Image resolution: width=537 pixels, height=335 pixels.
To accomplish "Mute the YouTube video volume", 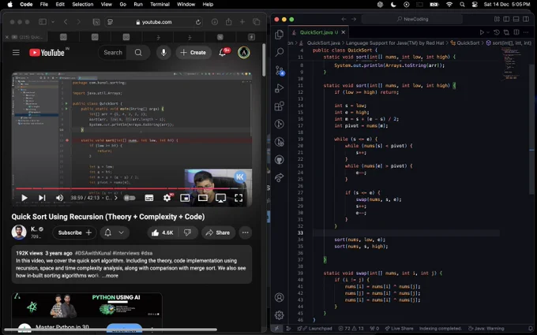I will [x=59, y=198].
